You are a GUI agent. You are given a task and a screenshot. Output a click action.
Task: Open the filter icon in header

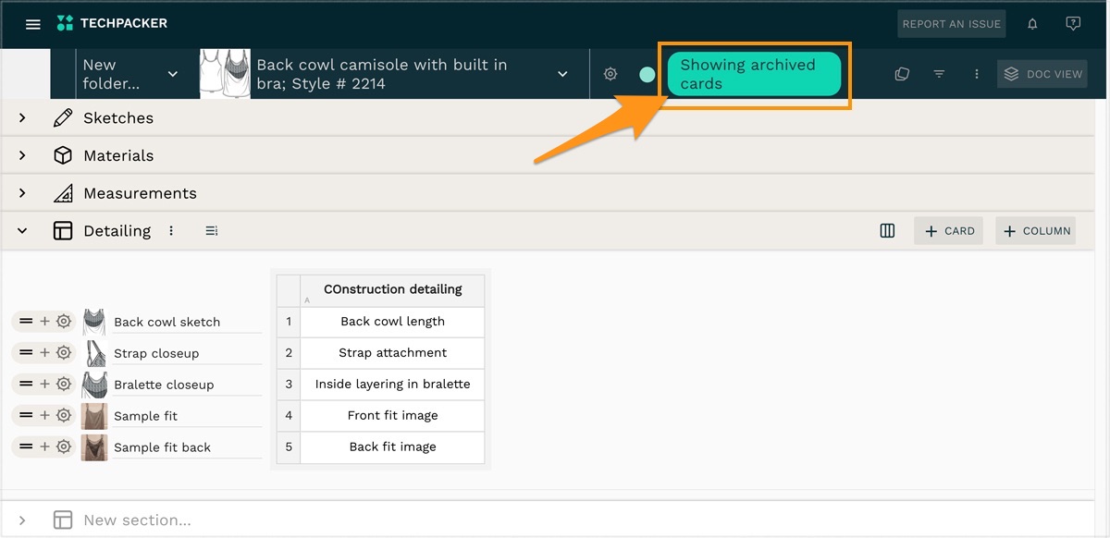tap(939, 74)
